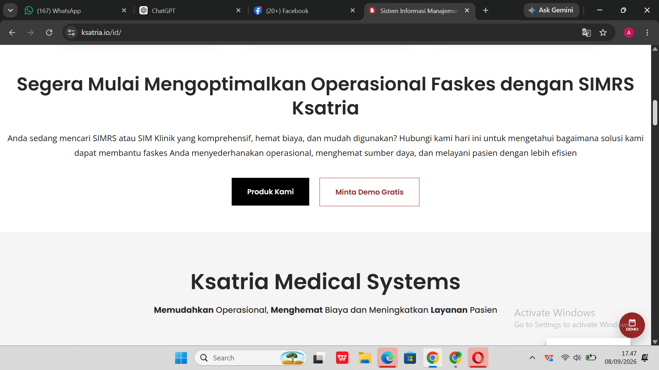The height and width of the screenshot is (370, 659).
Task: Click the vertical scrollbar thumb
Action: pyautogui.click(x=655, y=113)
